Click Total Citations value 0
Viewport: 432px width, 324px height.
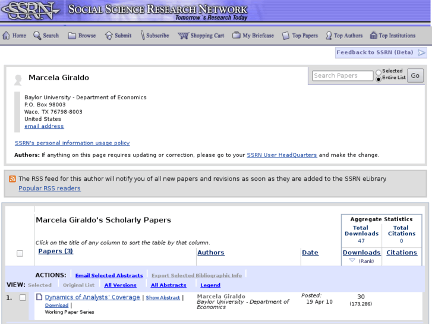pyautogui.click(x=402, y=241)
